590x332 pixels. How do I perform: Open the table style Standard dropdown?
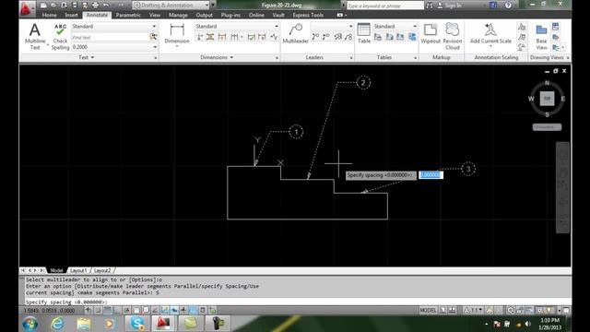415,27
